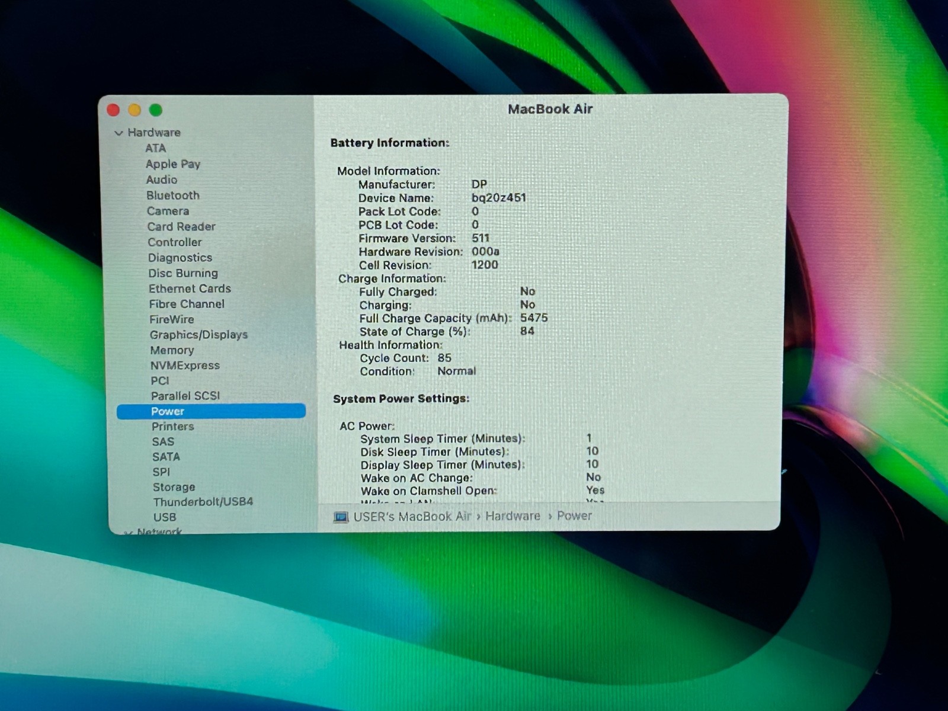The image size is (948, 711).
Task: Select Fibre Channel in the sidebar
Action: pyautogui.click(x=187, y=304)
